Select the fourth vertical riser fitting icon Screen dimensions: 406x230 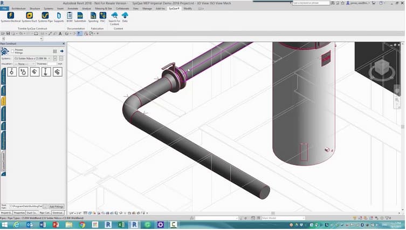coord(46,72)
